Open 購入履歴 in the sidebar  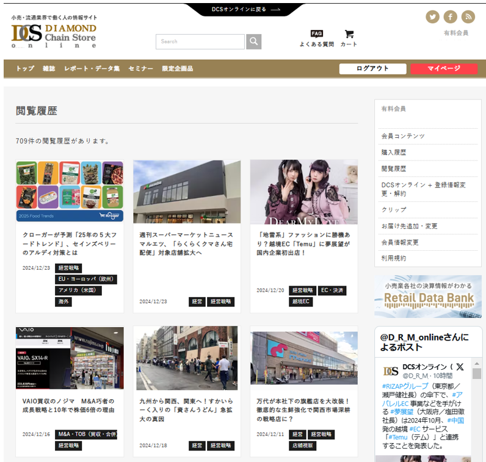pyautogui.click(x=394, y=153)
